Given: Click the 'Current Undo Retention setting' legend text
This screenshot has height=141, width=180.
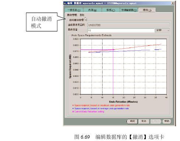Looking at the screenshot, I should click(x=89, y=111).
